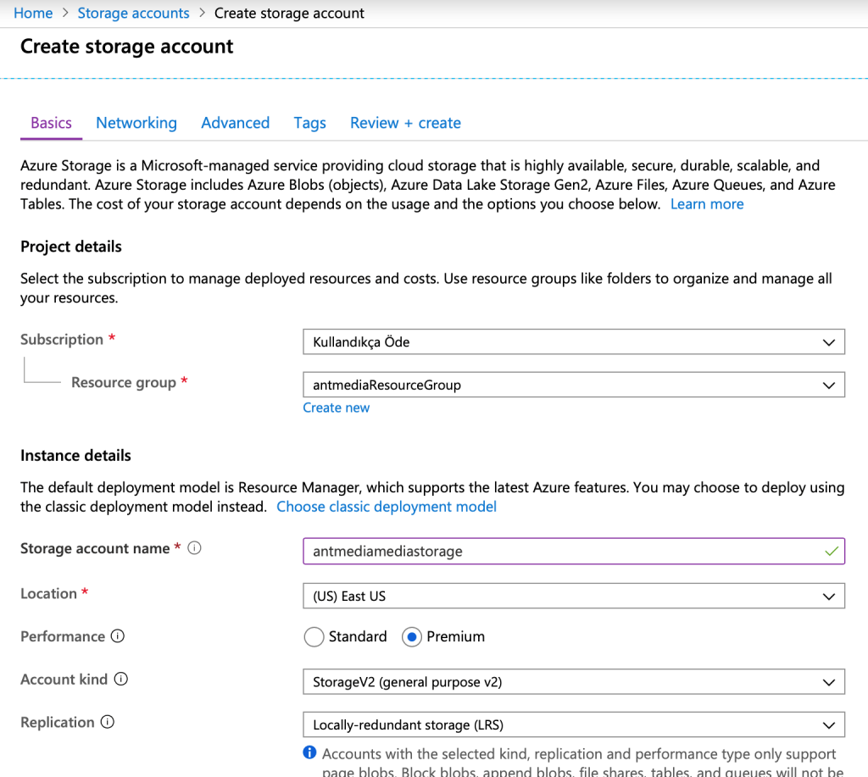The height and width of the screenshot is (777, 868).
Task: Select the Premium performance radio button
Action: 412,636
